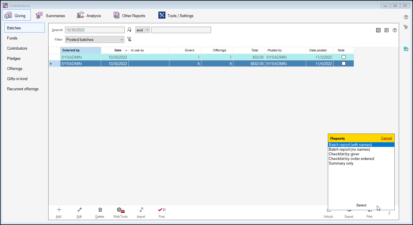Toggle Note checkbox for the $50.00 batch
This screenshot has height=225, width=413.
[344, 57]
